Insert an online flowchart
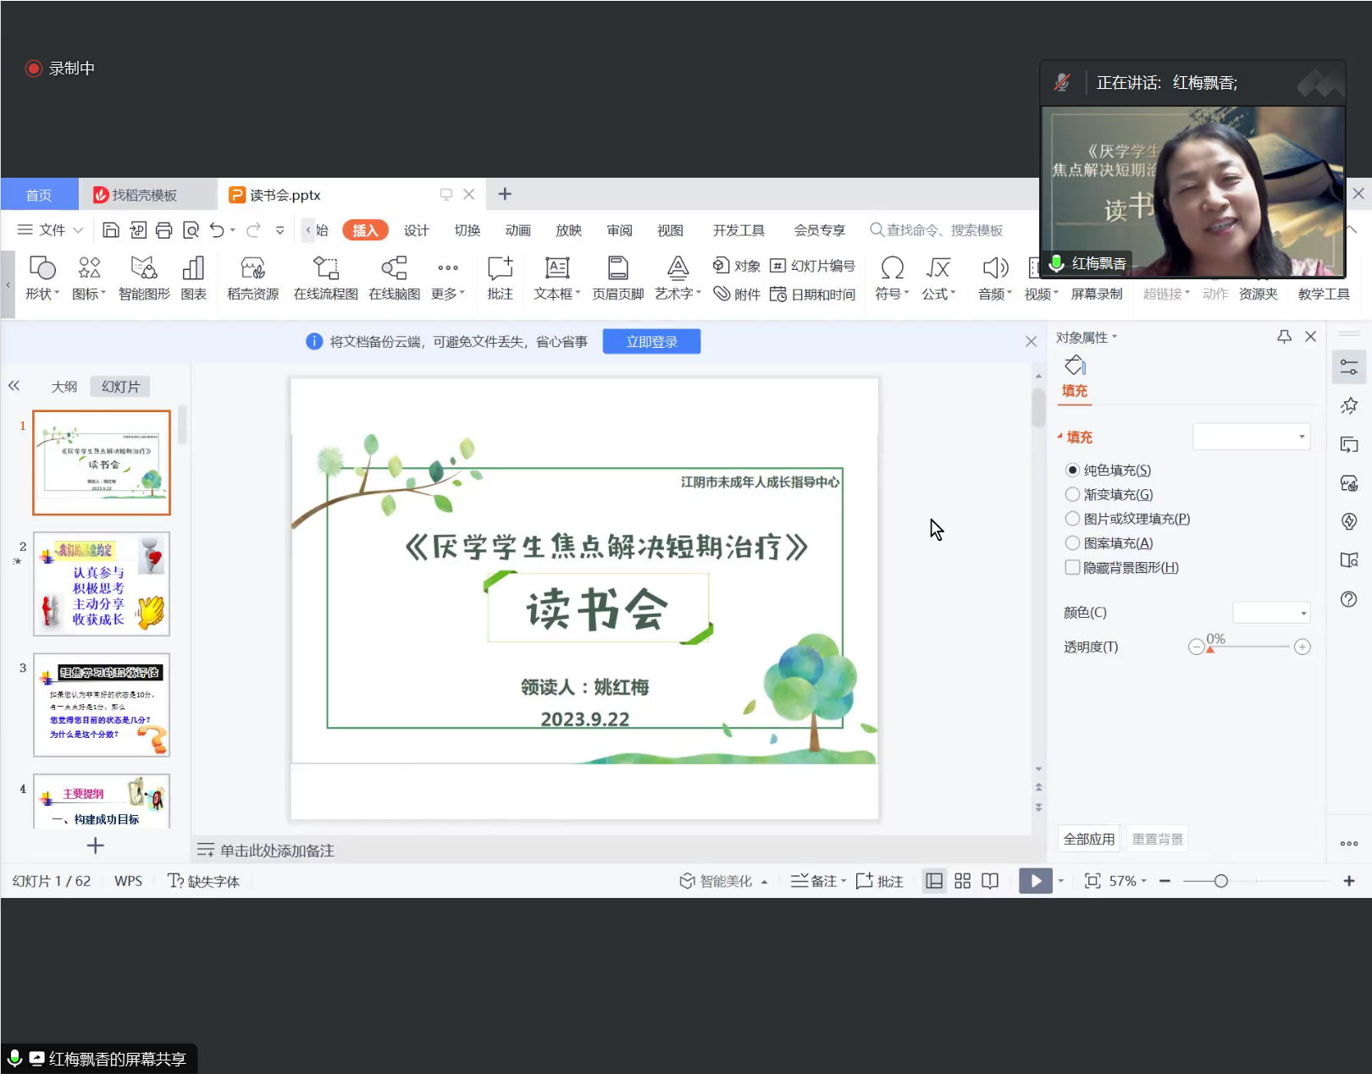The width and height of the screenshot is (1372, 1074). tap(325, 269)
